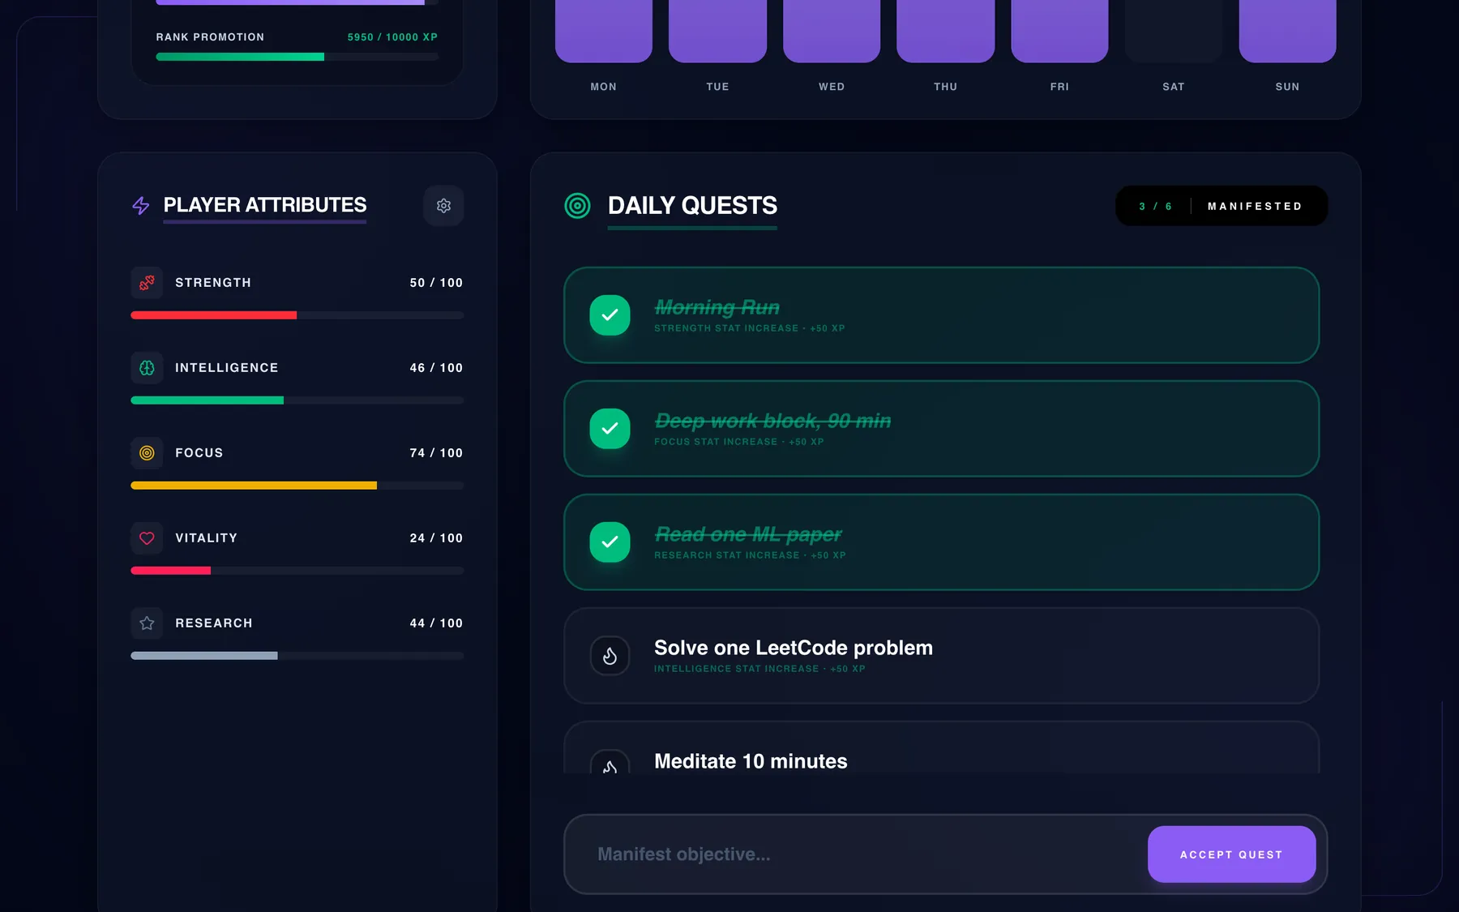Uncheck the Read one ML paper quest

click(610, 542)
